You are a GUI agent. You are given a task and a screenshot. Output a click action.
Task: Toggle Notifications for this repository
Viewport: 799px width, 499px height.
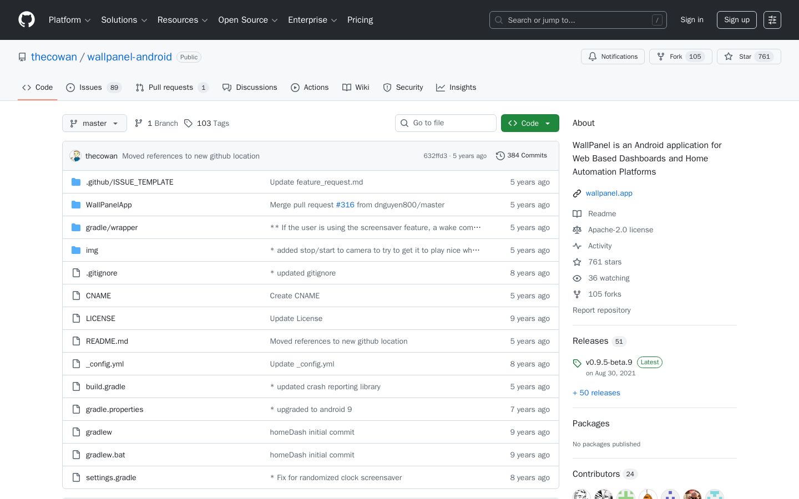tap(613, 57)
